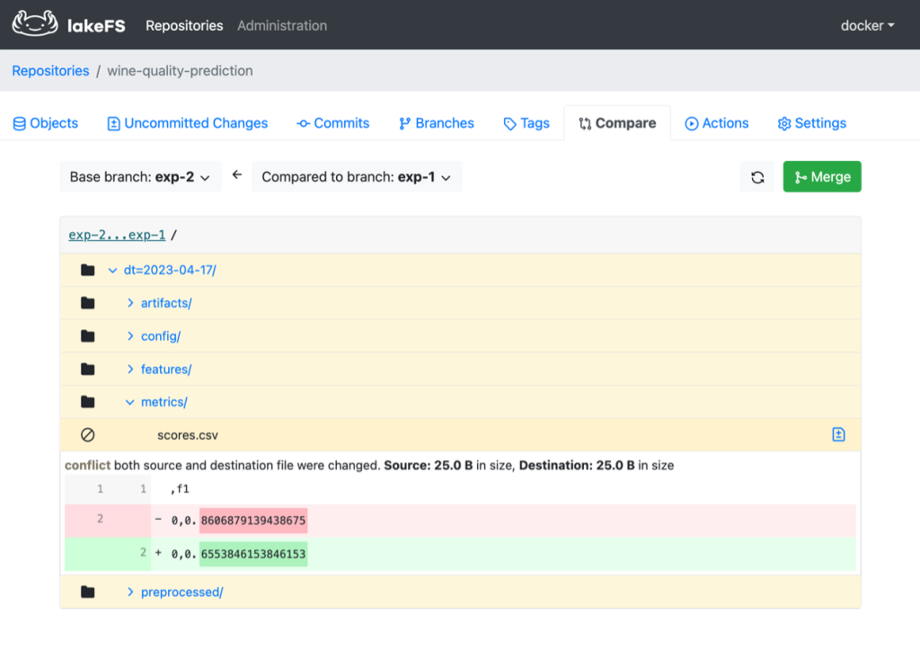Click the conflict icon beside scores.csv

coord(87,434)
